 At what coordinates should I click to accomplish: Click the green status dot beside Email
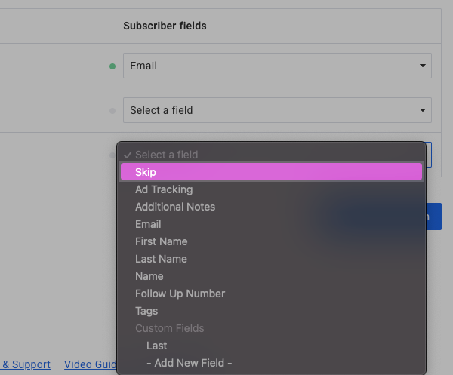112,66
